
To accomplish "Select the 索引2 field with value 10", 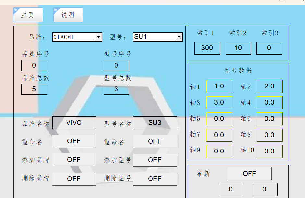I will point(238,48).
